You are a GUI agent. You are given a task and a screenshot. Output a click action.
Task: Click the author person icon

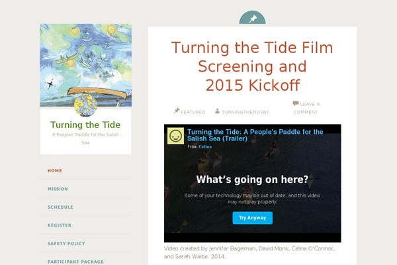pos(218,111)
